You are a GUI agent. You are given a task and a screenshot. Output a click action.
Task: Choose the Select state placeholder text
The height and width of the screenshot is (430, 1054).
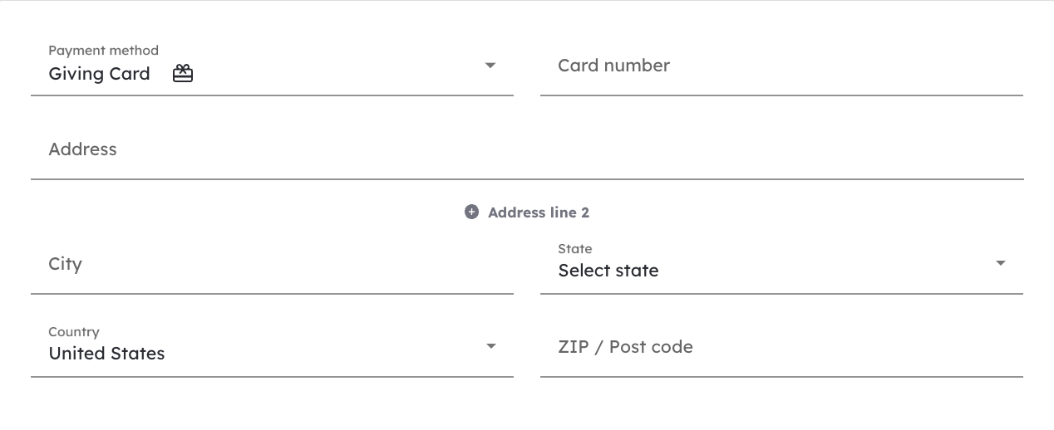[x=608, y=271]
